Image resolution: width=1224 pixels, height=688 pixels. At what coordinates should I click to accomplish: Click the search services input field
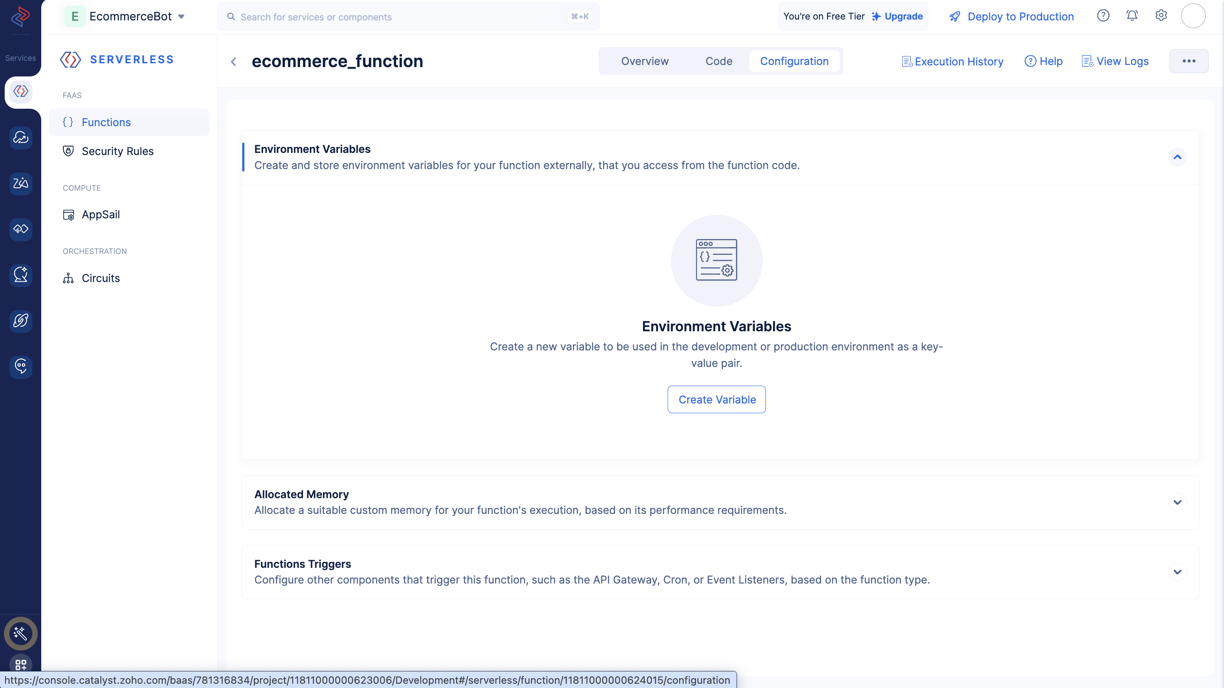408,16
